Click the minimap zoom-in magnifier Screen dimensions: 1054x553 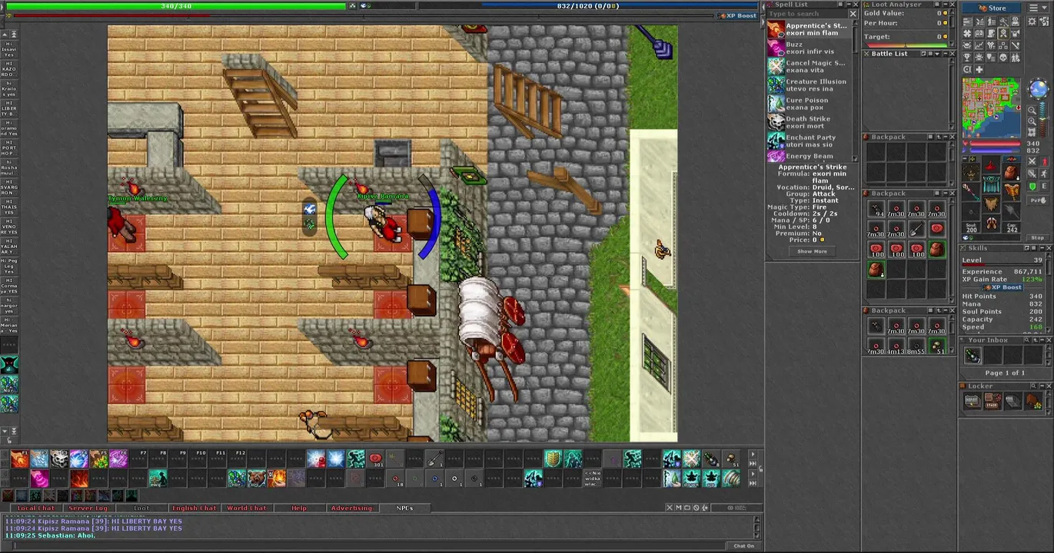[x=1032, y=121]
